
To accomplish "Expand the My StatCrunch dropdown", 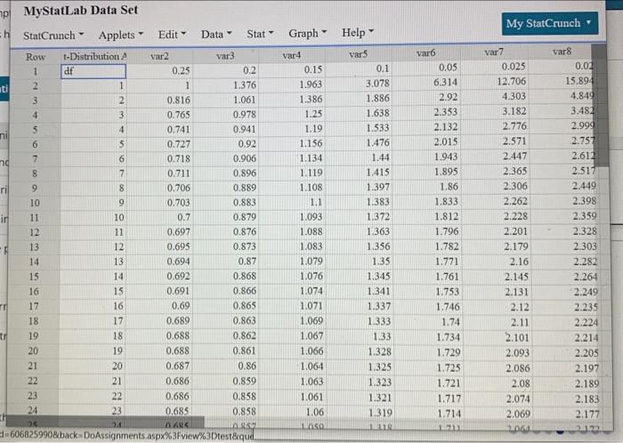I will tap(549, 23).
